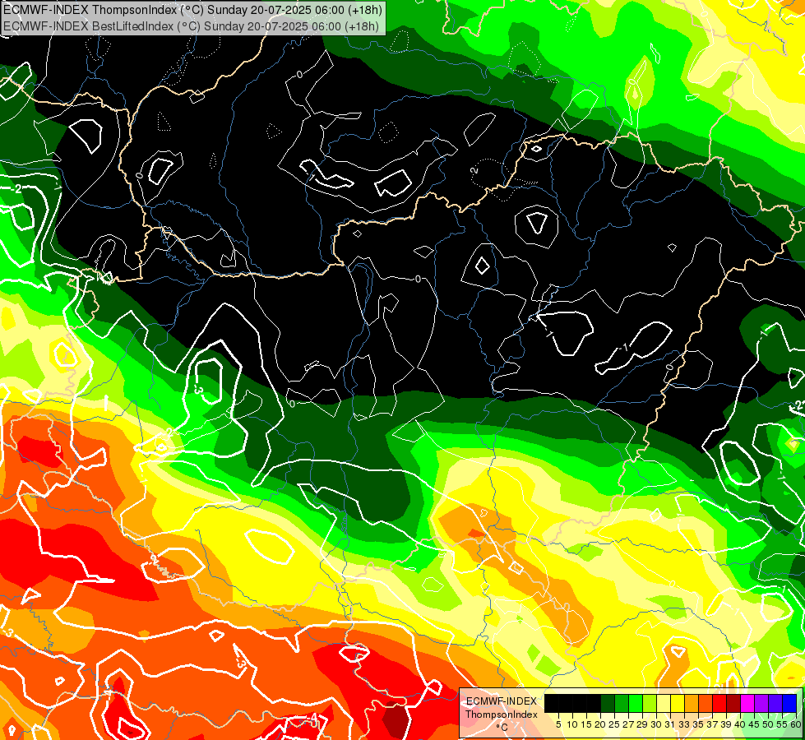The width and height of the screenshot is (805, 740).
Task: Click the legend scale value 33
Action: tap(684, 724)
